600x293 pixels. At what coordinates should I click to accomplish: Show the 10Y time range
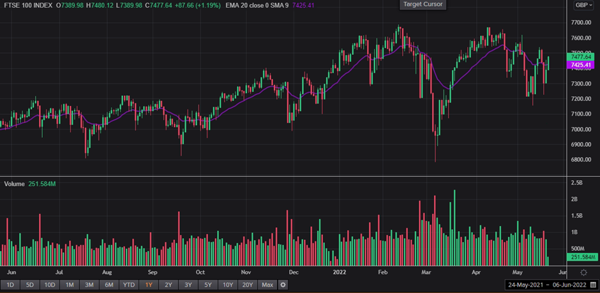[x=228, y=285]
